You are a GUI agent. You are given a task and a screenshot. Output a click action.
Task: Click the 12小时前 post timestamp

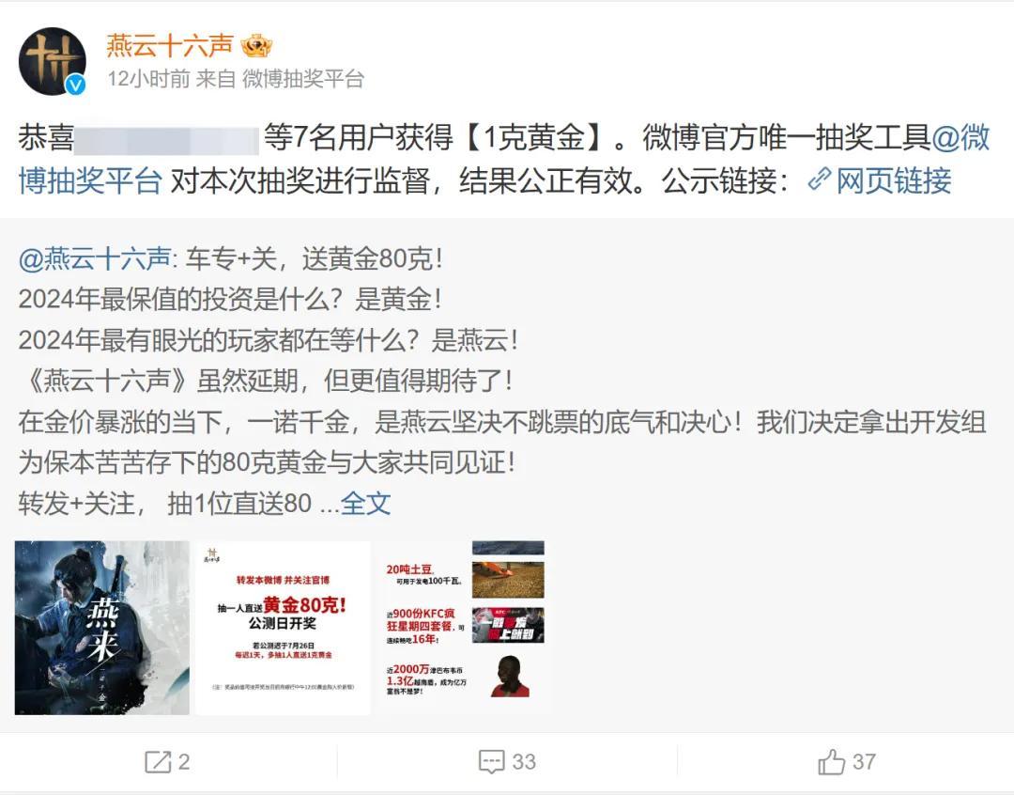(148, 79)
